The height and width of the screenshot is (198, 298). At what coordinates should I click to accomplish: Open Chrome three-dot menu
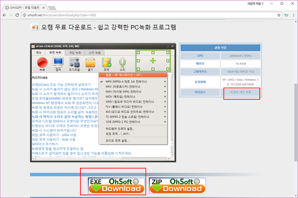(x=294, y=15)
